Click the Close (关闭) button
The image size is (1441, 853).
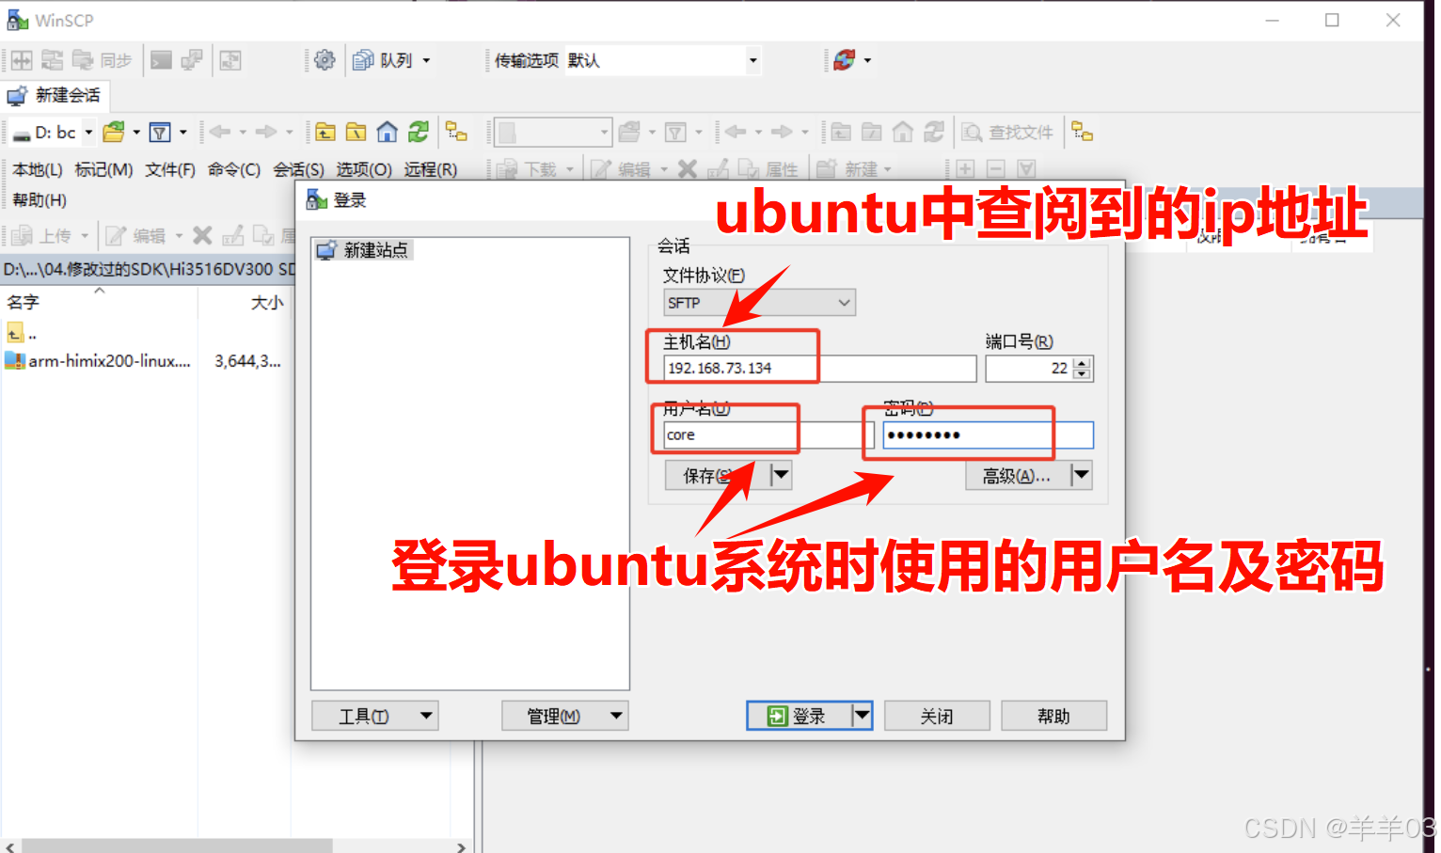(x=937, y=716)
